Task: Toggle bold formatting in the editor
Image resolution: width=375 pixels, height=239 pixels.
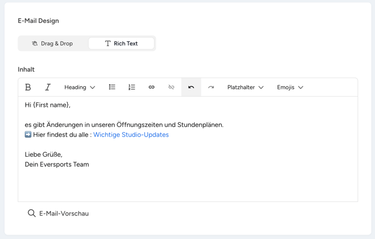Action: (28, 87)
